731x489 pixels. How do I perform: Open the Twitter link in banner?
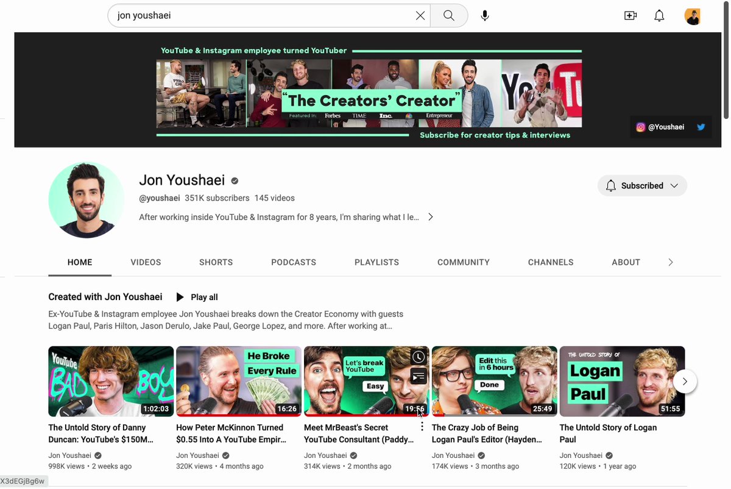[x=701, y=127]
